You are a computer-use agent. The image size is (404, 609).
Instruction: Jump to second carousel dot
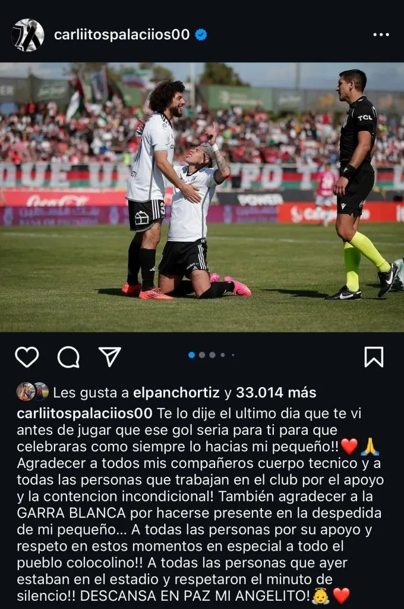[202, 355]
